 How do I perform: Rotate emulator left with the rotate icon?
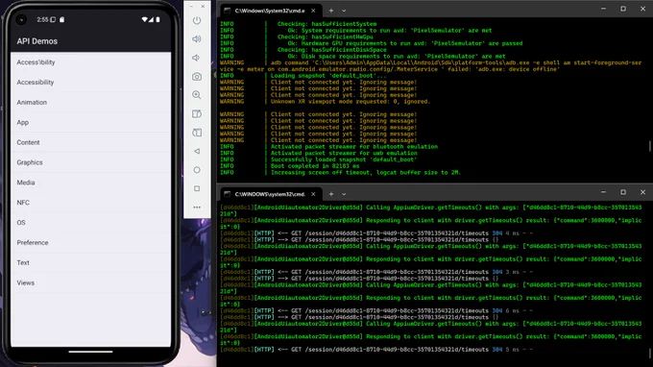click(197, 113)
